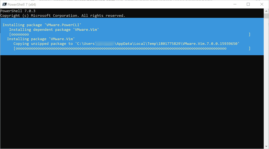The image size is (269, 149).
Task: Click the Microsoft Corporation copyright line
Action: (63, 15)
